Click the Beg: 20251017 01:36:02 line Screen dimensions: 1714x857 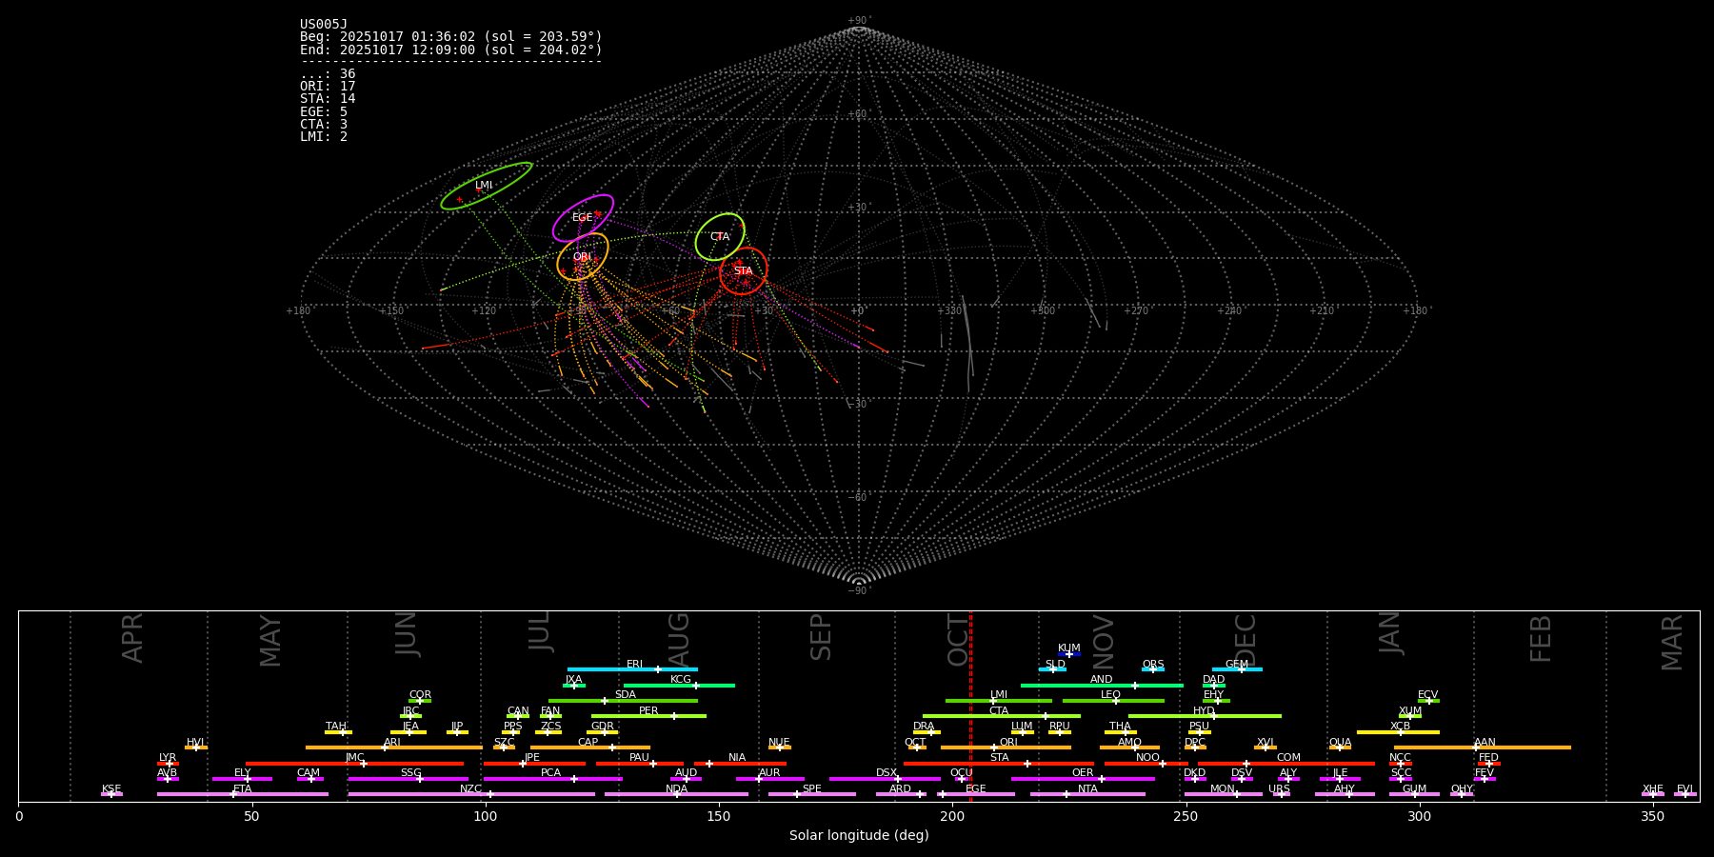pos(451,37)
